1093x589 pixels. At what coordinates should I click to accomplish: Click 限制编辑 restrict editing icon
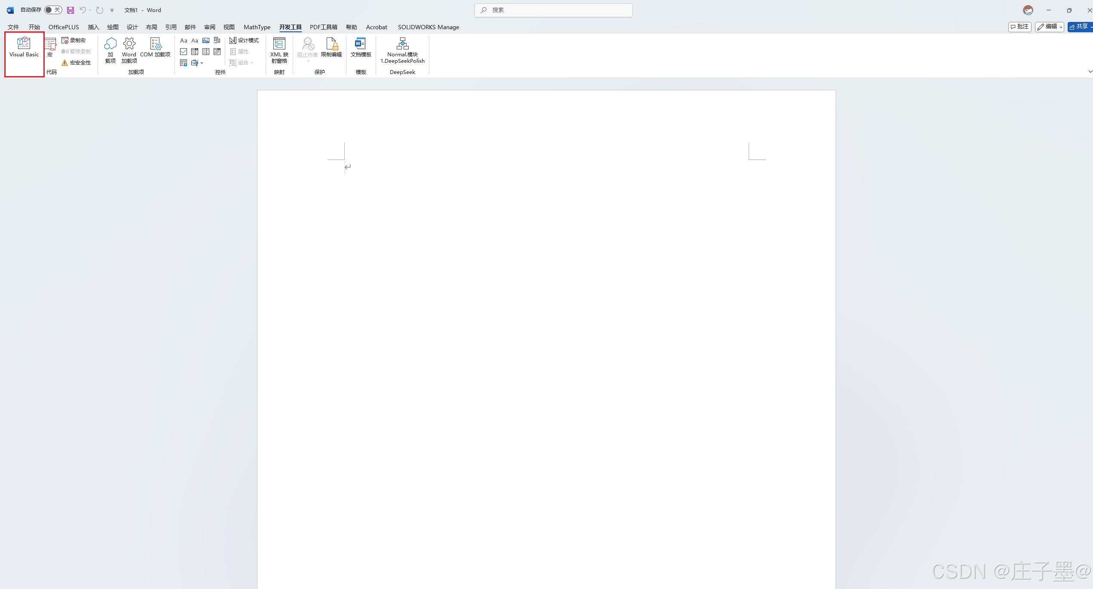(x=331, y=47)
